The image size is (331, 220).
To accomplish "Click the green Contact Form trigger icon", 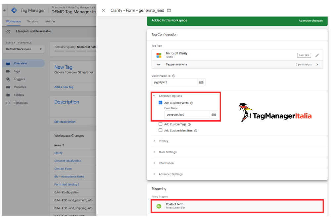I will point(159,206).
